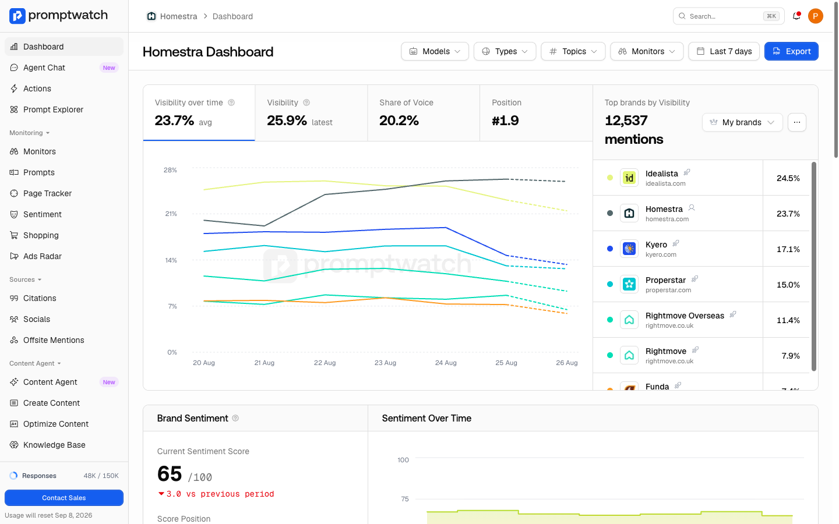The height and width of the screenshot is (524, 839).
Task: Open Prompts in the sidebar
Action: [64, 172]
